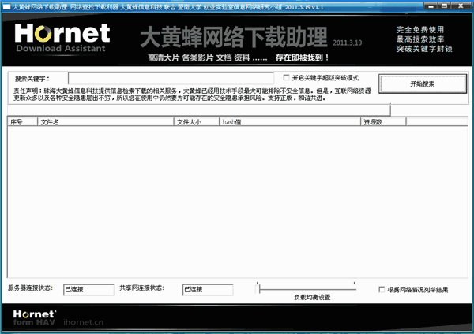Click the Hornet Download Assistant logo

(x=62, y=38)
